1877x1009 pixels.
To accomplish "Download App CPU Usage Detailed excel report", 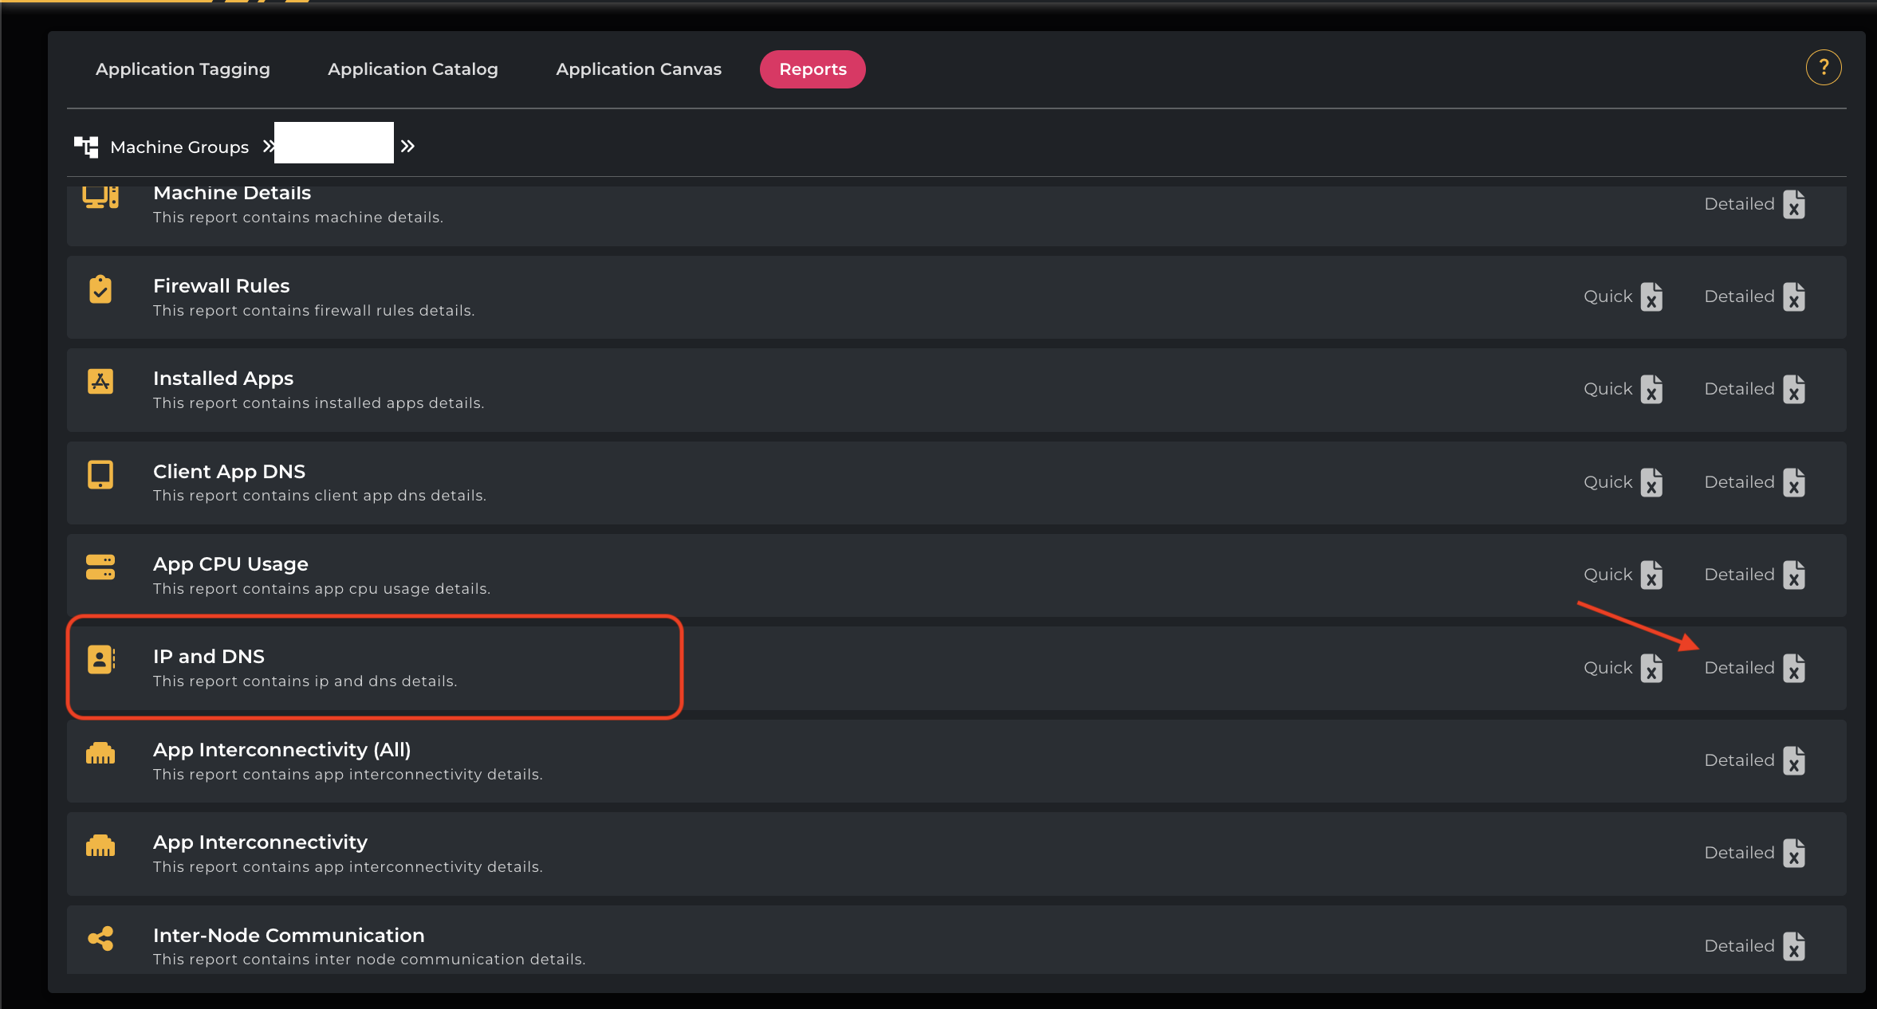I will point(1793,575).
